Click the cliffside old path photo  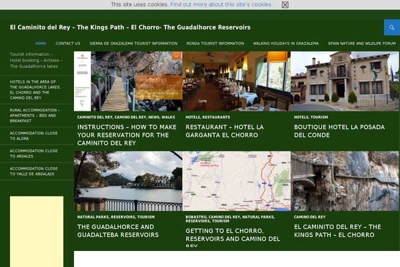[345, 181]
